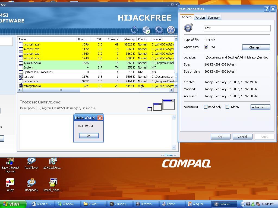The height and width of the screenshot is (208, 278).
Task: Toggle the Read-only attribute checkbox
Action: [206, 107]
